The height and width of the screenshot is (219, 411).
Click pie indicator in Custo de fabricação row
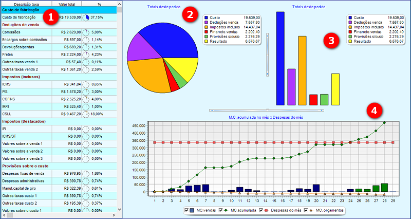(x=86, y=17)
